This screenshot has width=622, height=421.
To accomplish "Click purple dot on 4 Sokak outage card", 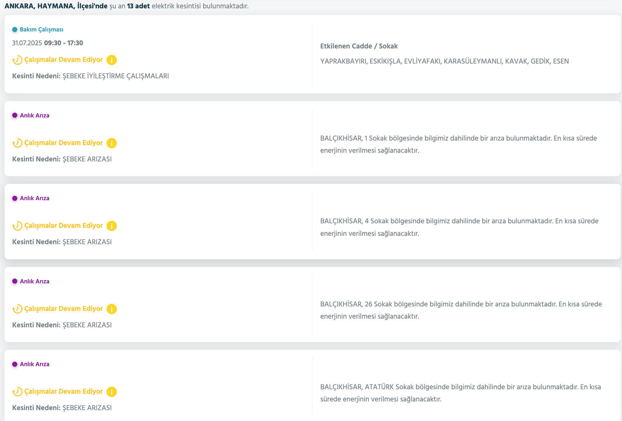I will [x=15, y=198].
